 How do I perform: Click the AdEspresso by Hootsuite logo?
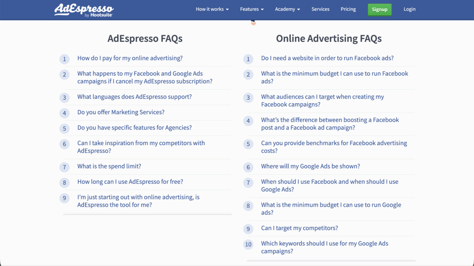(84, 10)
